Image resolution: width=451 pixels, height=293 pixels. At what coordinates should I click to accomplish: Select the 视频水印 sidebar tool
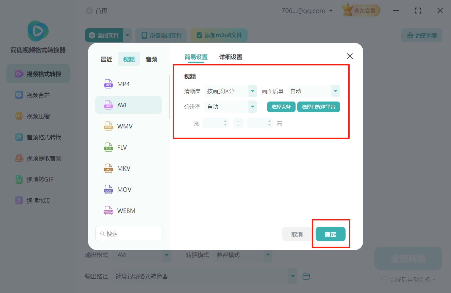(x=38, y=200)
